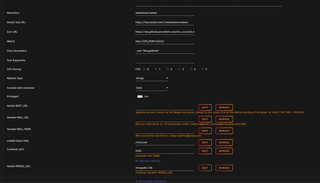The width and height of the screenshot is (320, 183).
Task: Remove the MAIL_URL variable
Action: coord(224,119)
